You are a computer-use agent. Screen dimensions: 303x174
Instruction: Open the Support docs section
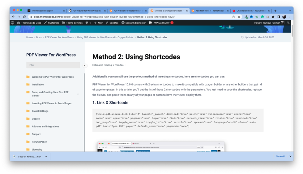36,134
